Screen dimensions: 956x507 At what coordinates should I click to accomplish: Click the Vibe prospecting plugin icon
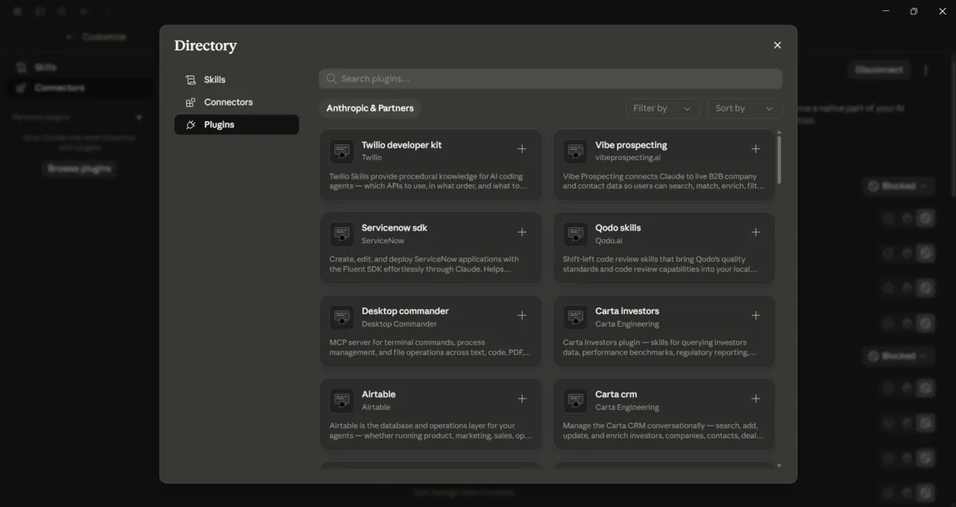tap(575, 151)
